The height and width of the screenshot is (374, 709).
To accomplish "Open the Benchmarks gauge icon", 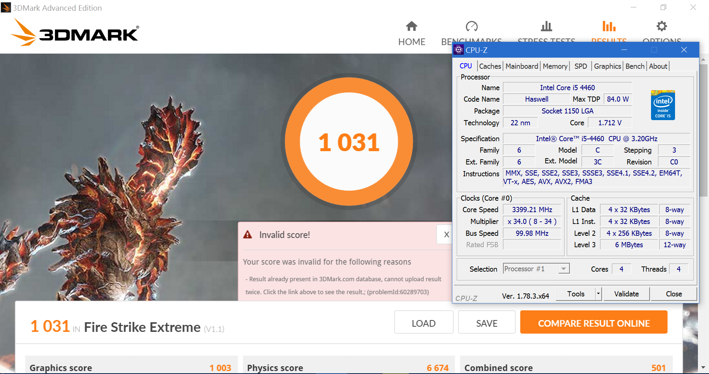I will pyautogui.click(x=472, y=26).
